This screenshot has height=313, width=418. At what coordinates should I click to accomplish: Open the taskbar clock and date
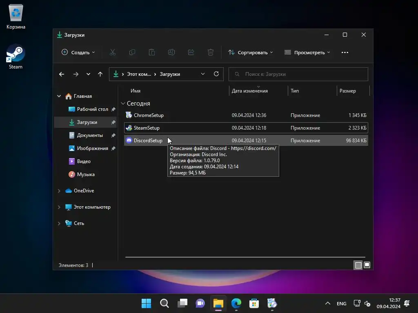point(389,303)
